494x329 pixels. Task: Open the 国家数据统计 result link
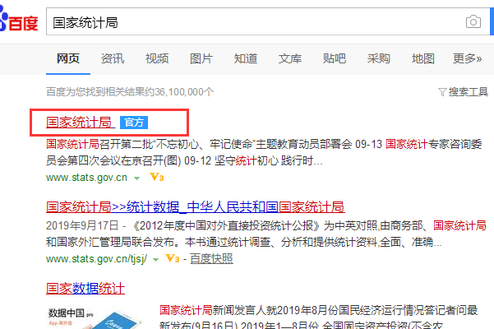point(85,288)
